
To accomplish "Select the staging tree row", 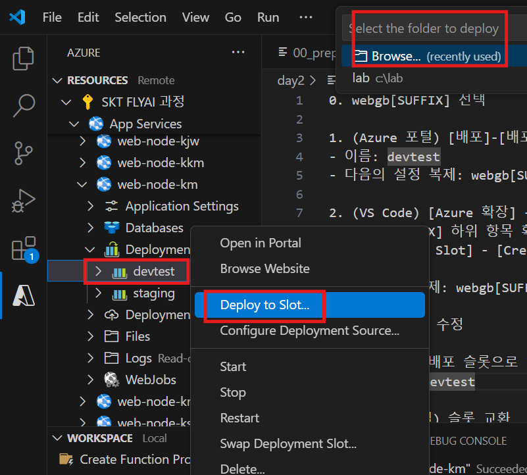I will [x=119, y=293].
